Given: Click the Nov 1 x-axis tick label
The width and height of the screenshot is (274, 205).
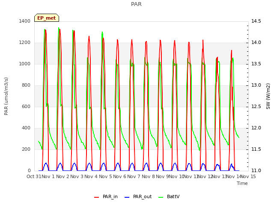Looking at the screenshot, I should click(x=48, y=176).
